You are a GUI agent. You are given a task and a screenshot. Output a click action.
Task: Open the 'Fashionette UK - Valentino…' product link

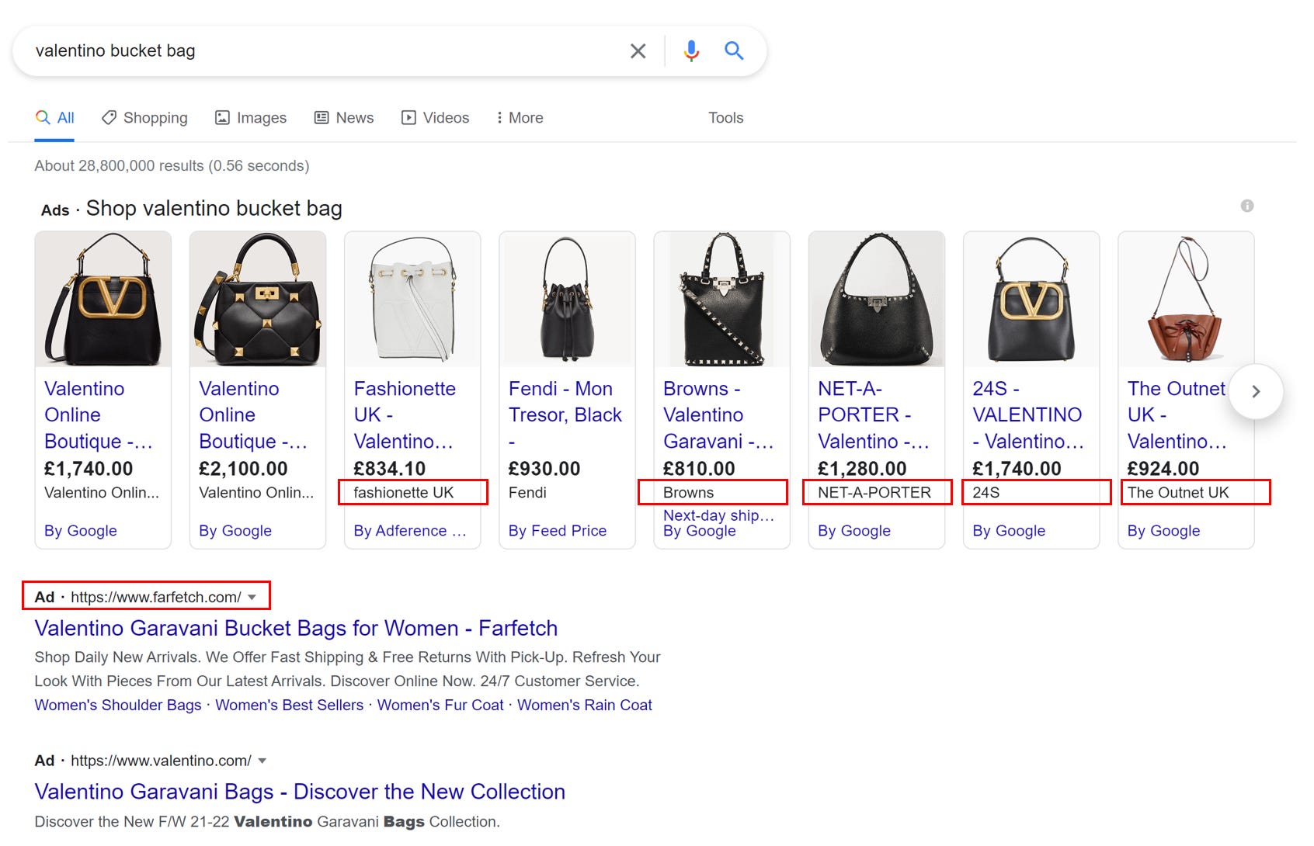pos(405,414)
